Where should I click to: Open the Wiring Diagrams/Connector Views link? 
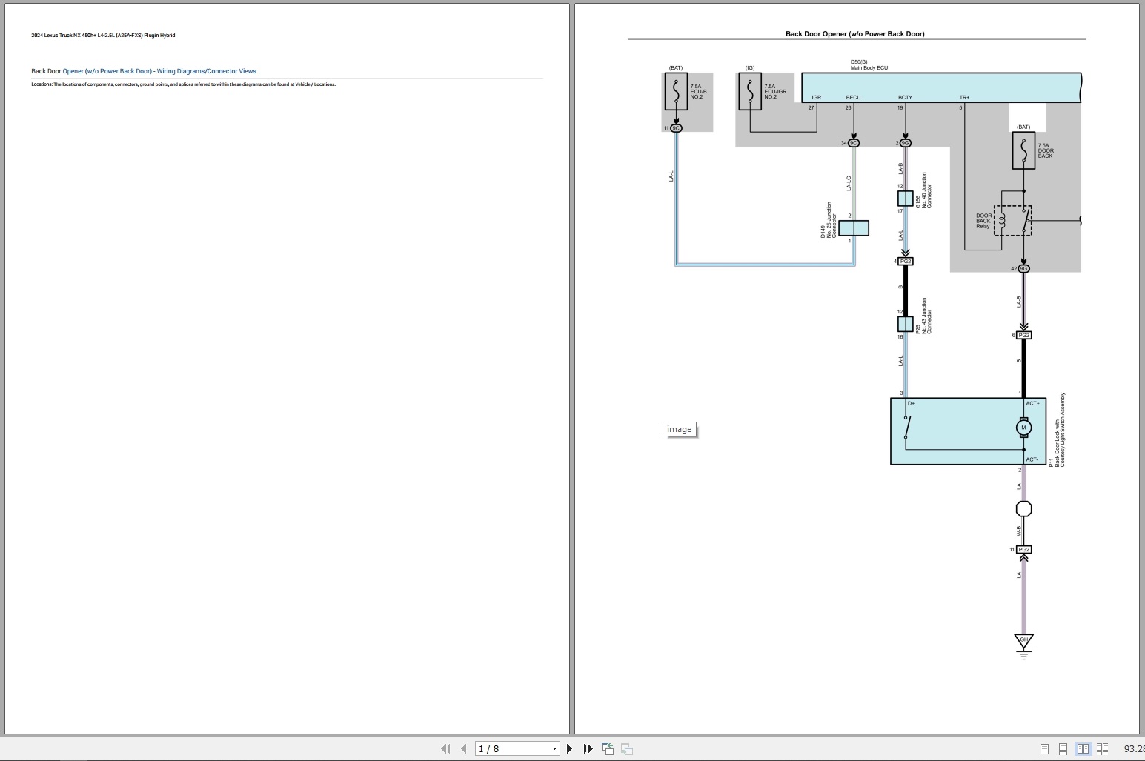pos(206,71)
